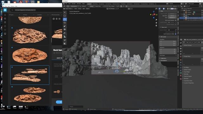
Task: Toggle the viewport overlays icon
Action: (x=164, y=9)
